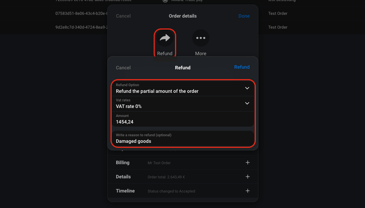This screenshot has width=365, height=208.
Task: Expand the Timeline section plus icon
Action: point(247,191)
